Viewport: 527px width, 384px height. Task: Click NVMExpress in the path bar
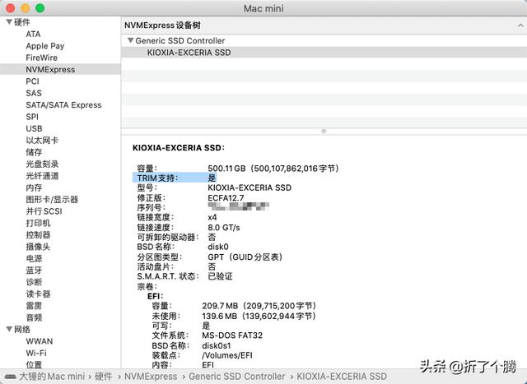151,377
